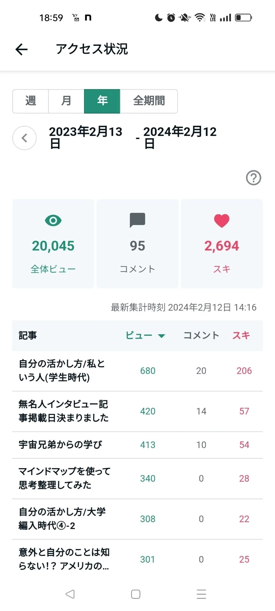Go to previous period with the left chevron
This screenshot has width=275, height=611.
coord(25,138)
